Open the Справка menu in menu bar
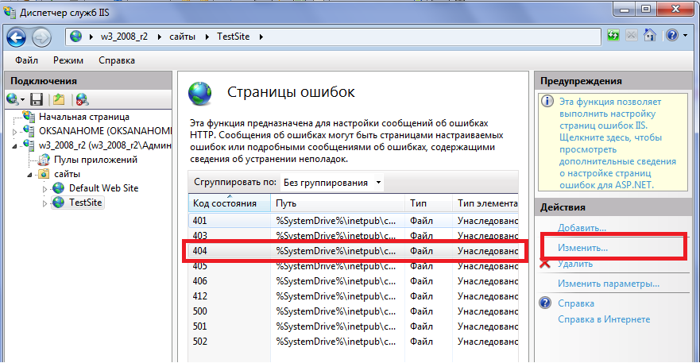Image resolution: width=700 pixels, height=363 pixels. point(117,60)
